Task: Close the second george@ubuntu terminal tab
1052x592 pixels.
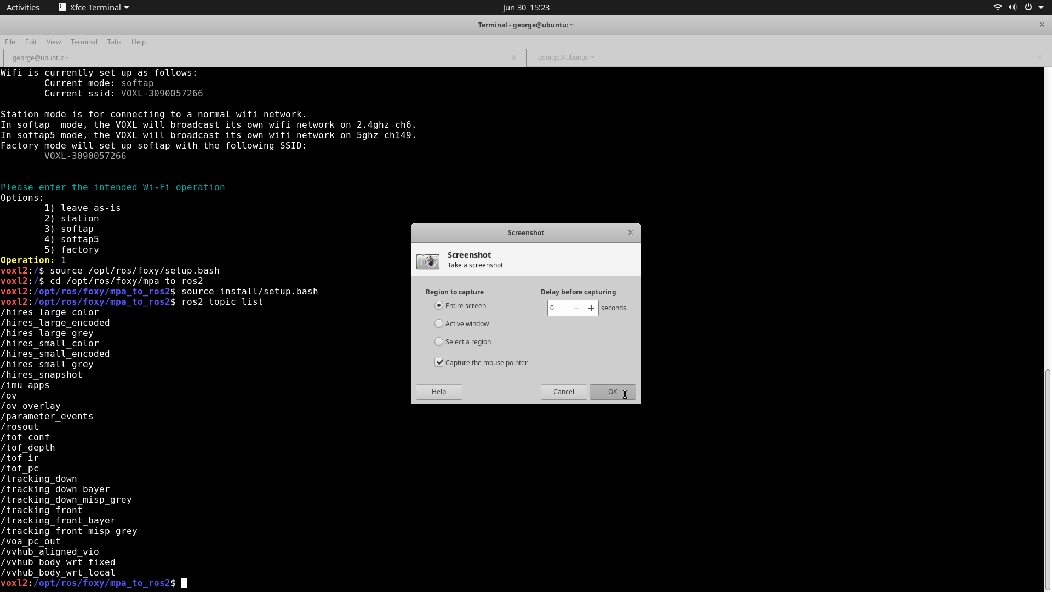Action: click(x=1039, y=58)
